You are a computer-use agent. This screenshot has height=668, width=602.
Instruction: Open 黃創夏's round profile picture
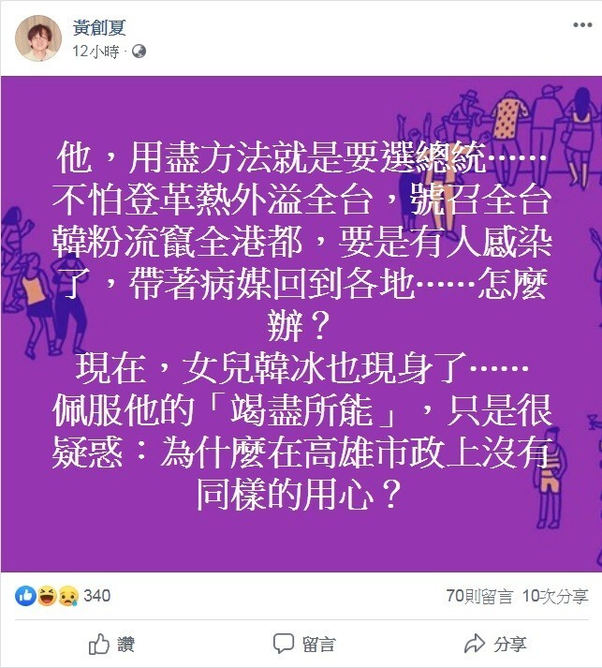click(38, 38)
